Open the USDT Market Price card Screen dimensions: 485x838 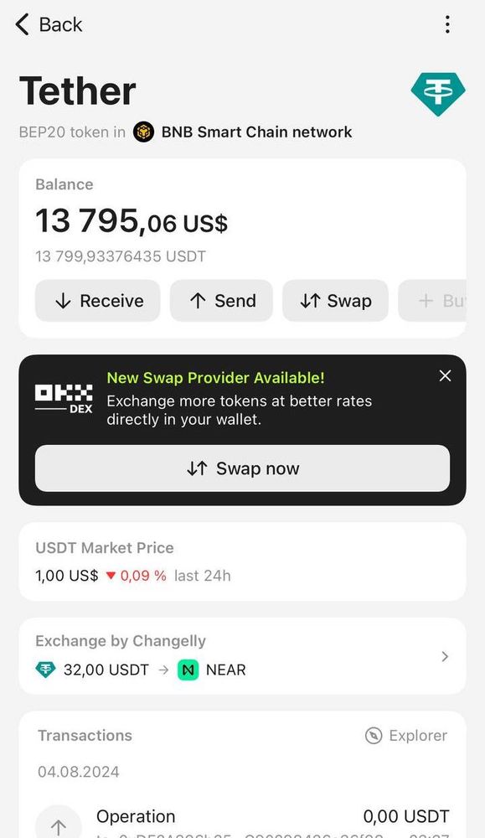point(243,561)
